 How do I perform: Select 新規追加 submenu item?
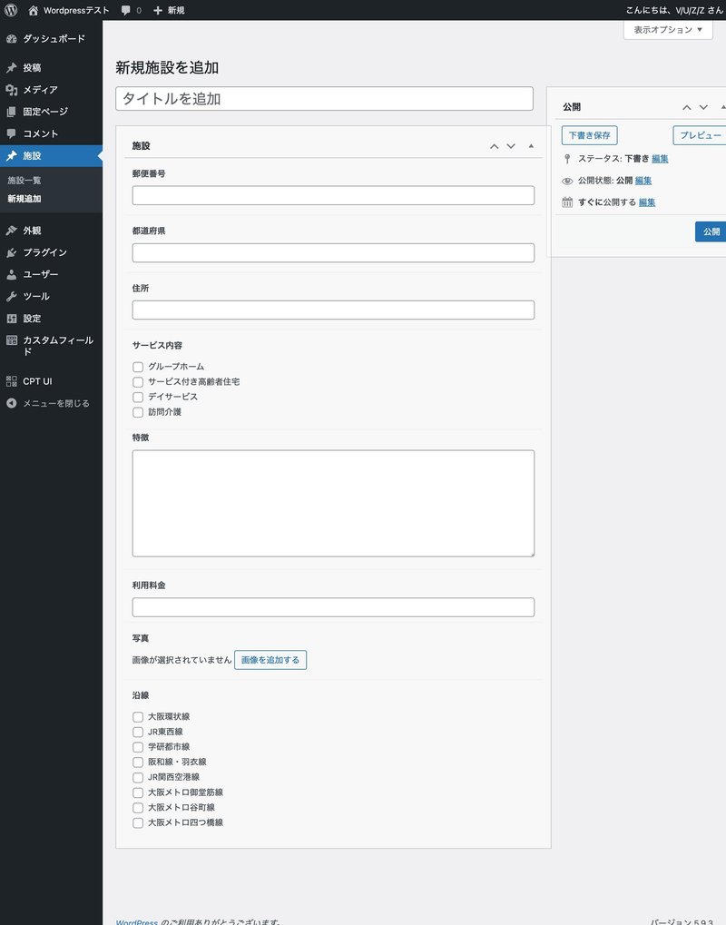coord(25,199)
